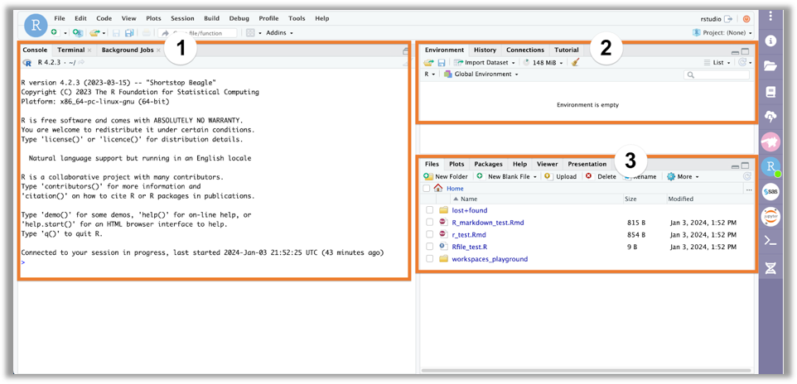Open the Global Environment dropdown
The width and height of the screenshot is (797, 384).
point(481,74)
